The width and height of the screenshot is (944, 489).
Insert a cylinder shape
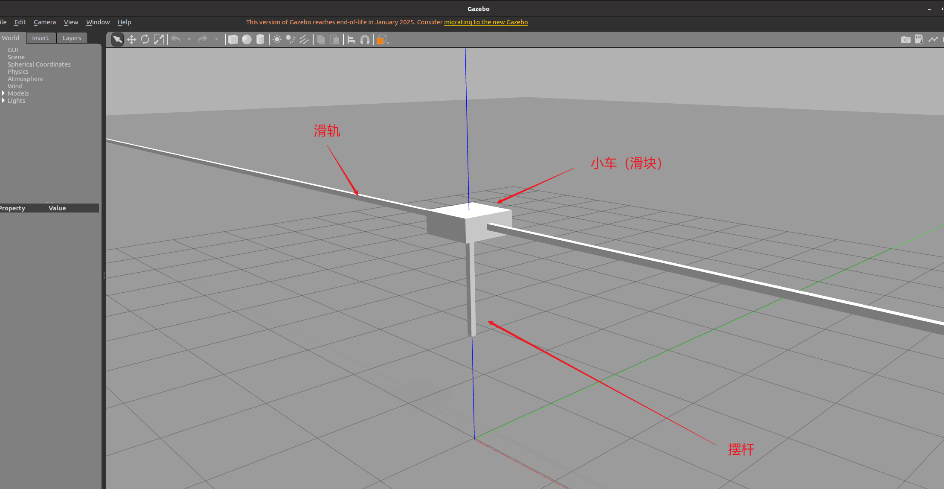260,40
